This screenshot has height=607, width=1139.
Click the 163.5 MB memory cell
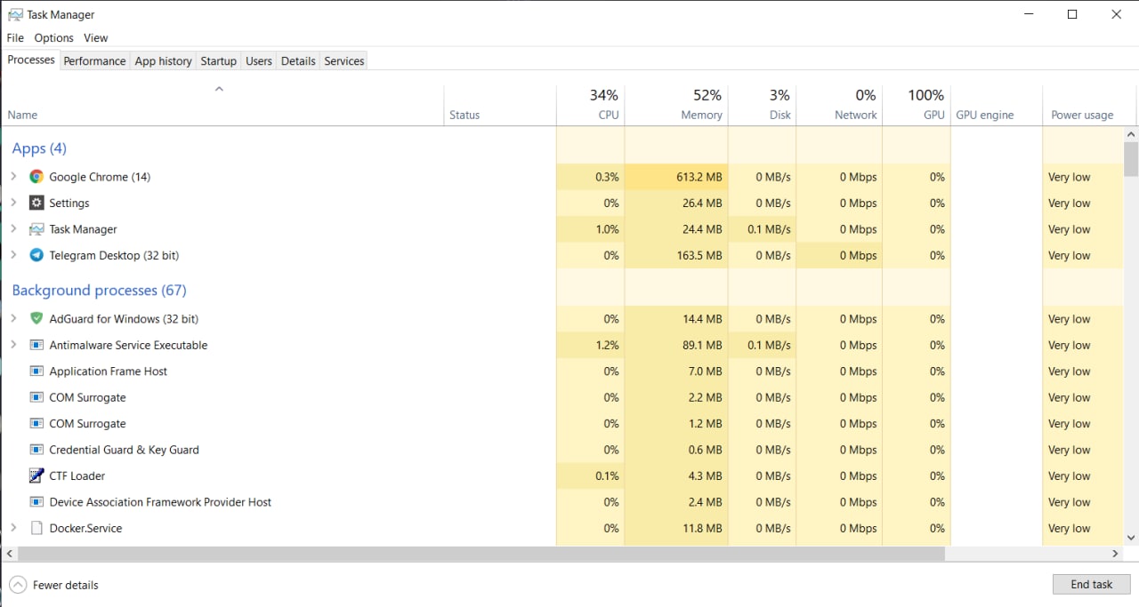tap(676, 255)
